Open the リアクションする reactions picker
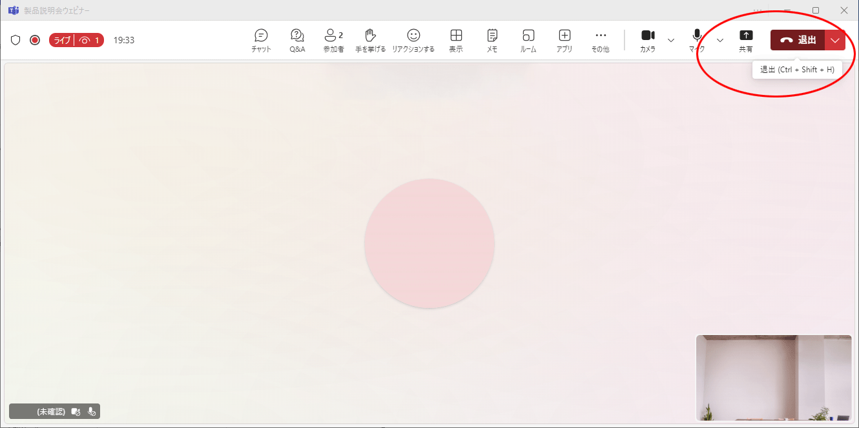Viewport: 859px width, 428px height. (x=413, y=40)
